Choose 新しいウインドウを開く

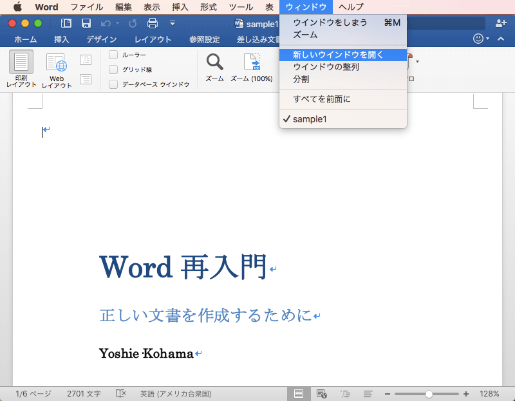[343, 55]
